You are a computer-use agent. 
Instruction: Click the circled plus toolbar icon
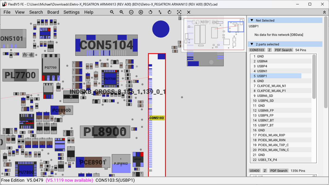tap(141, 12)
